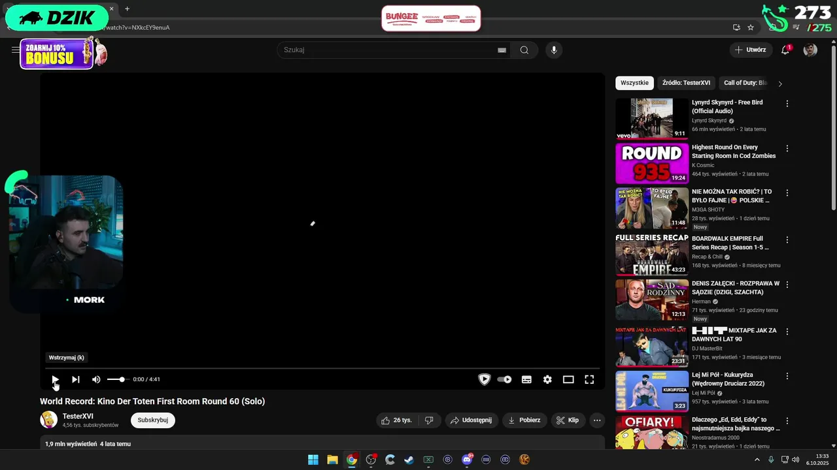Open more actions ellipsis under video
Viewport: 837px width, 470px height.
tap(597, 420)
